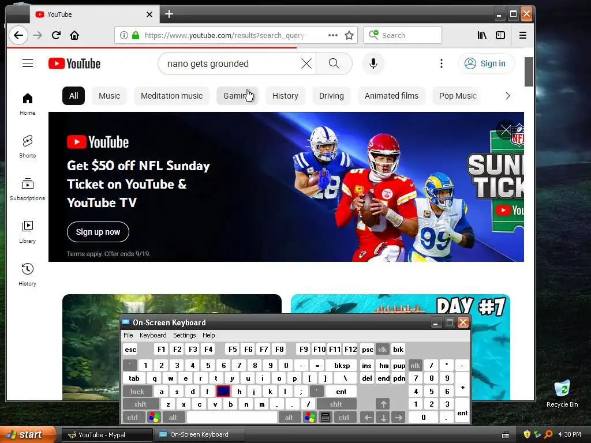
Task: Click the left Windows logo key
Action: [x=154, y=418]
